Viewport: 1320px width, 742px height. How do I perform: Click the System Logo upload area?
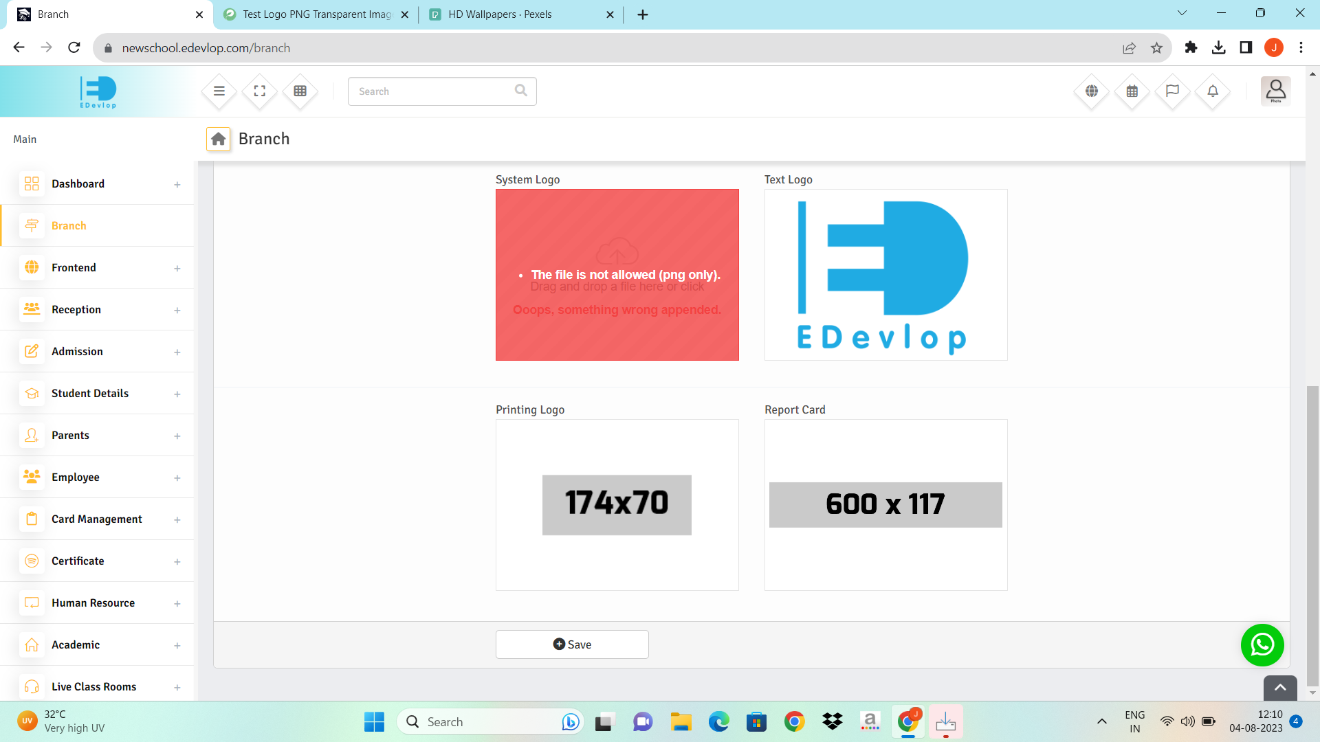tap(617, 275)
